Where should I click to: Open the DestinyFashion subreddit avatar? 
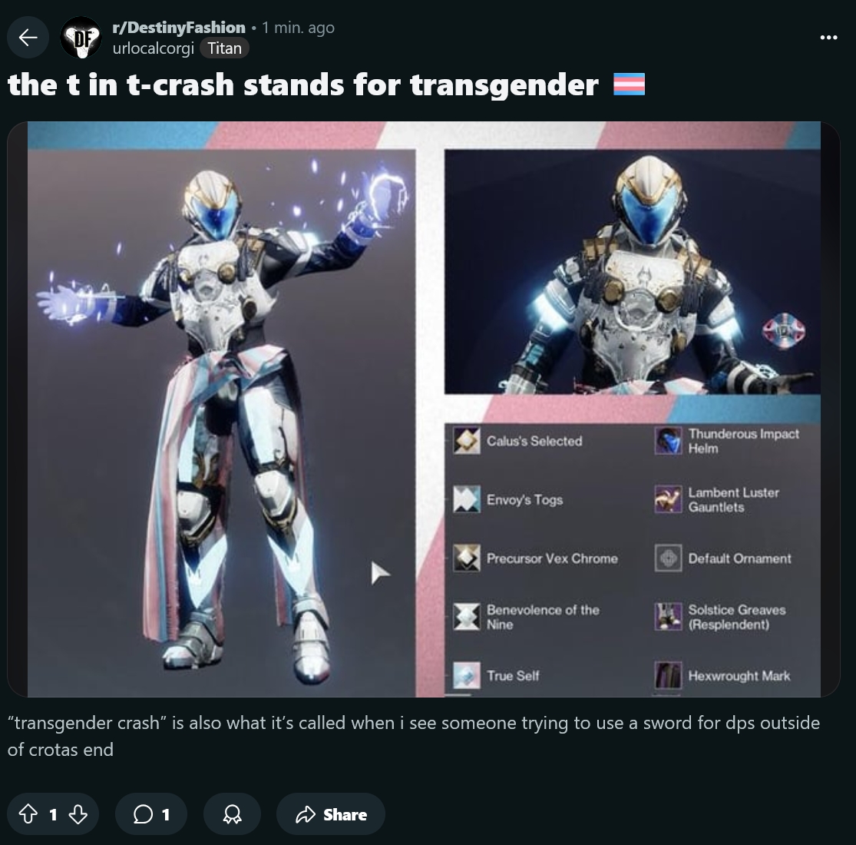coord(81,37)
